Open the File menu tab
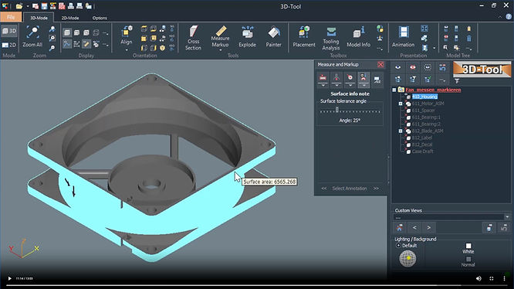The height and width of the screenshot is (289, 514). (11, 17)
